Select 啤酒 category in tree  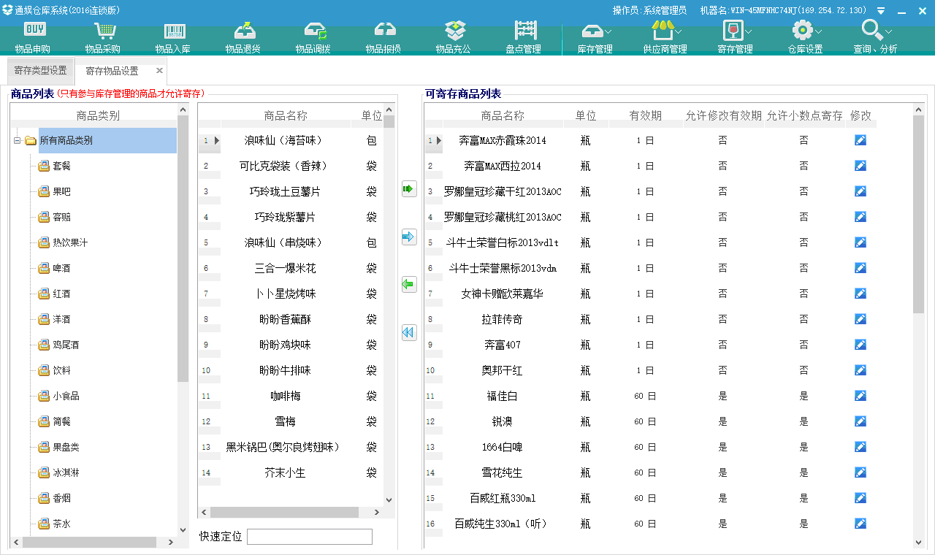(61, 268)
